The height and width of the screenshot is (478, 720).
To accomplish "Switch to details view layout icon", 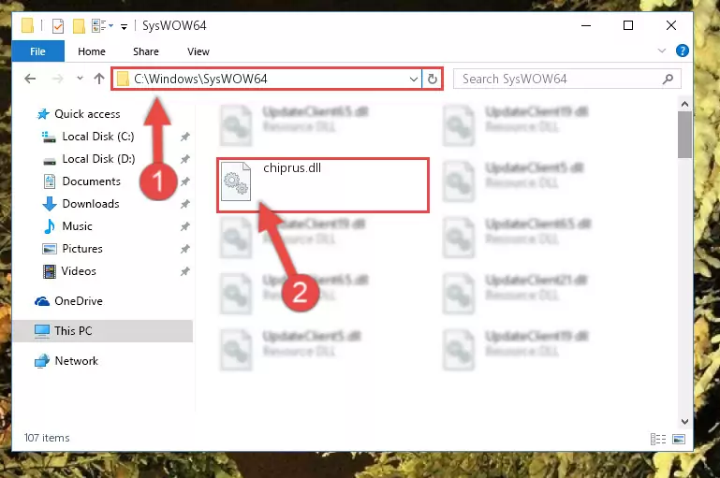I will (658, 439).
